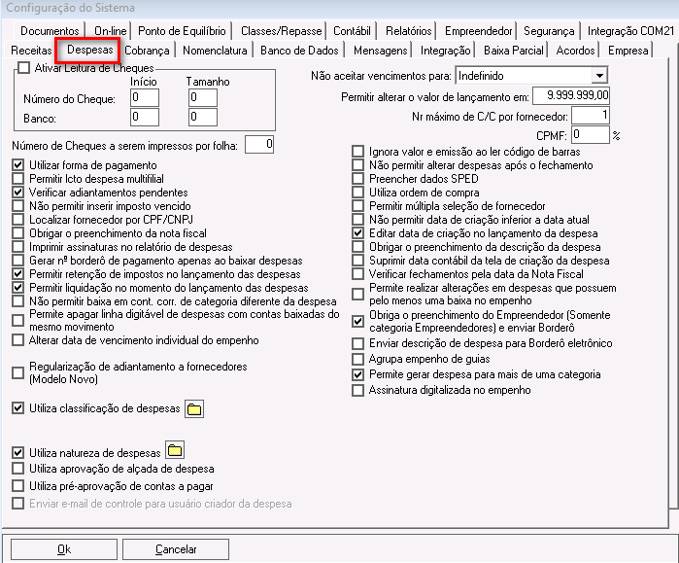Go to the Classes/Repasse tab
This screenshot has width=679, height=563.
[x=282, y=31]
